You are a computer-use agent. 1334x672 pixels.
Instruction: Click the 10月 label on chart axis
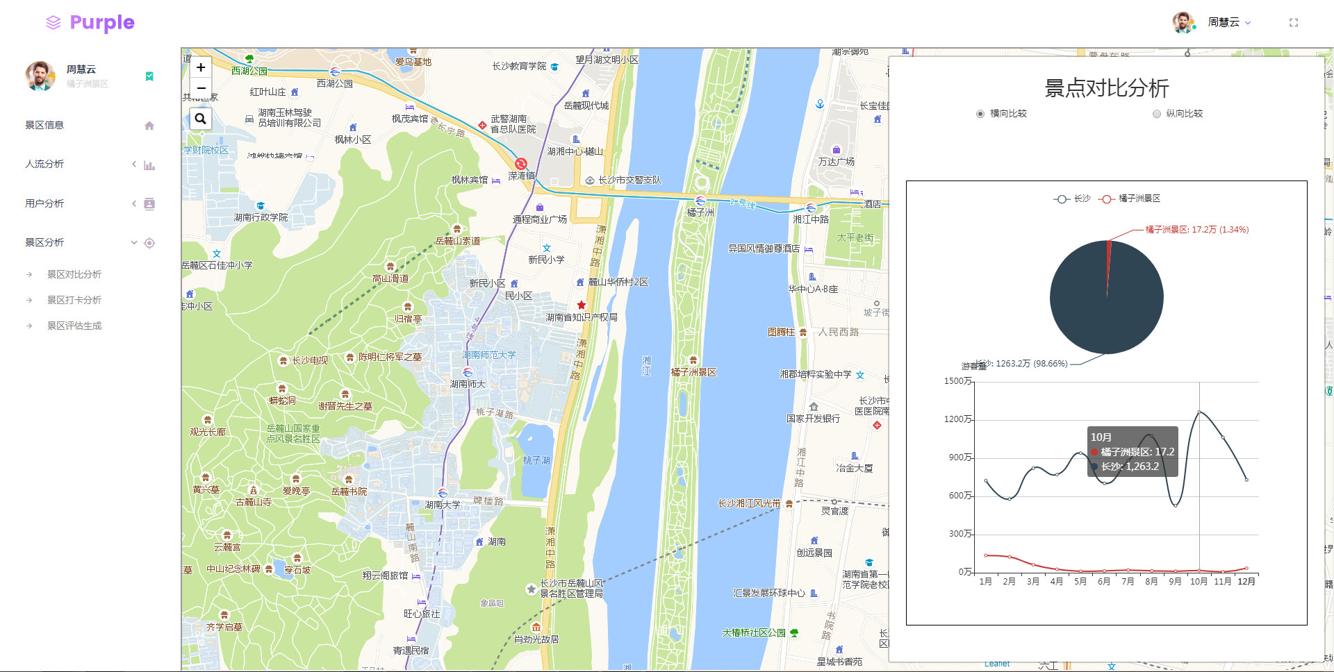(1199, 582)
